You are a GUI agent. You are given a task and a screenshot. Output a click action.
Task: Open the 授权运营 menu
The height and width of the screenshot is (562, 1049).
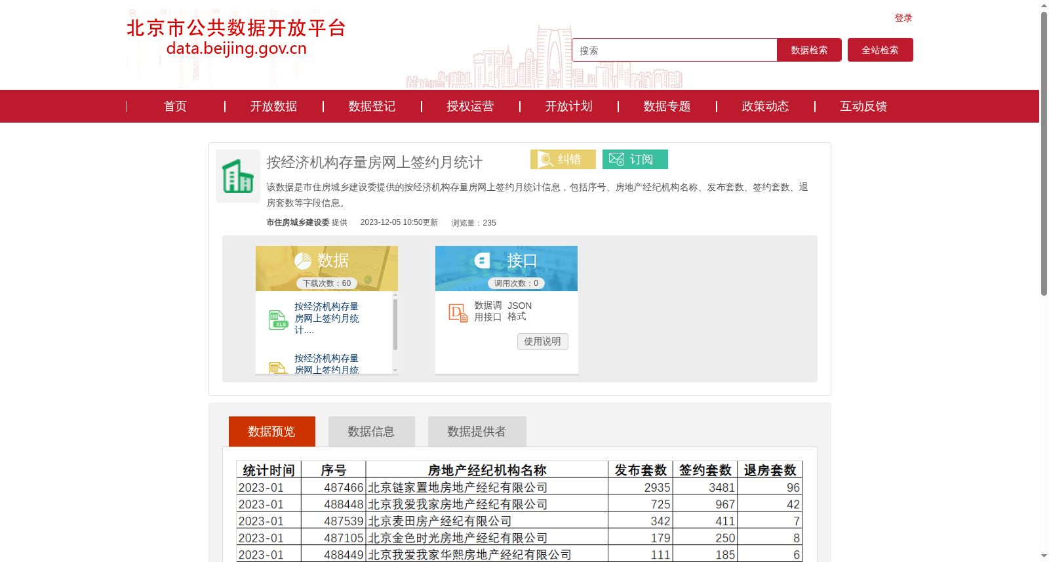(470, 106)
